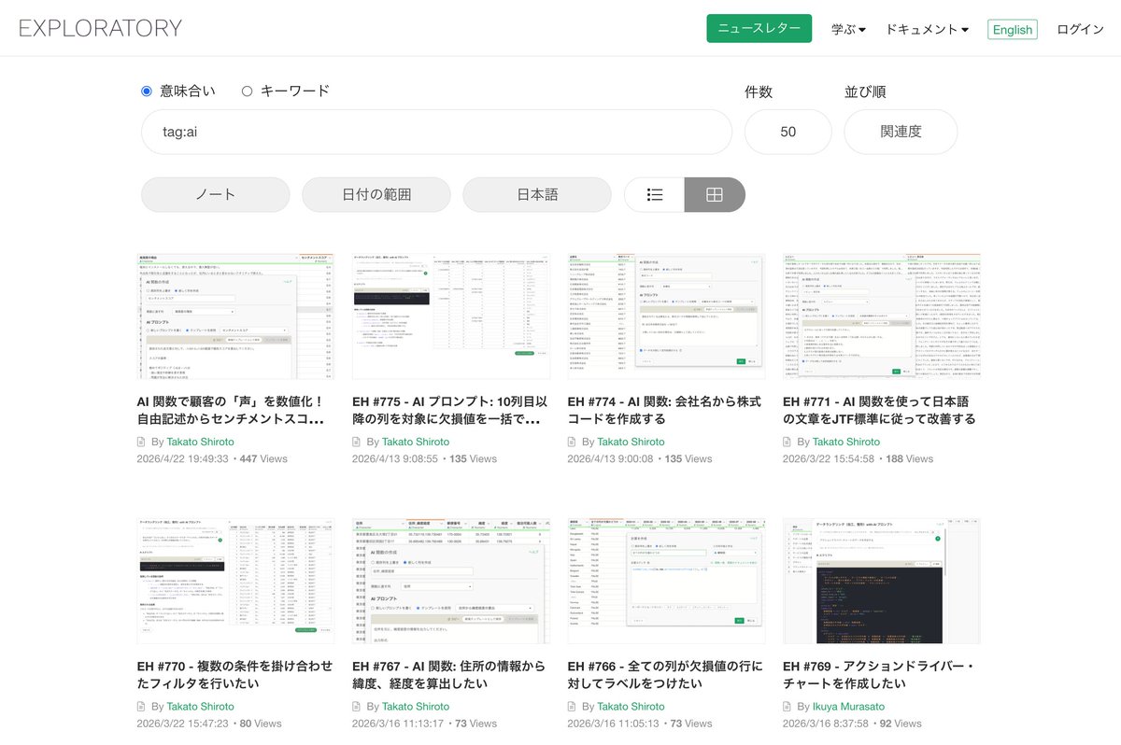
Task: Click document icon beside EH #767 author
Action: tap(357, 706)
